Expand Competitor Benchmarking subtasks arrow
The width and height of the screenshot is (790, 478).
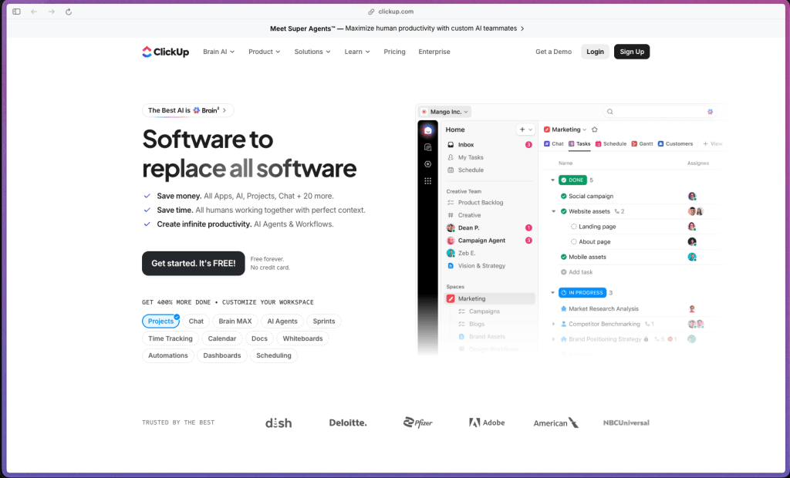554,324
